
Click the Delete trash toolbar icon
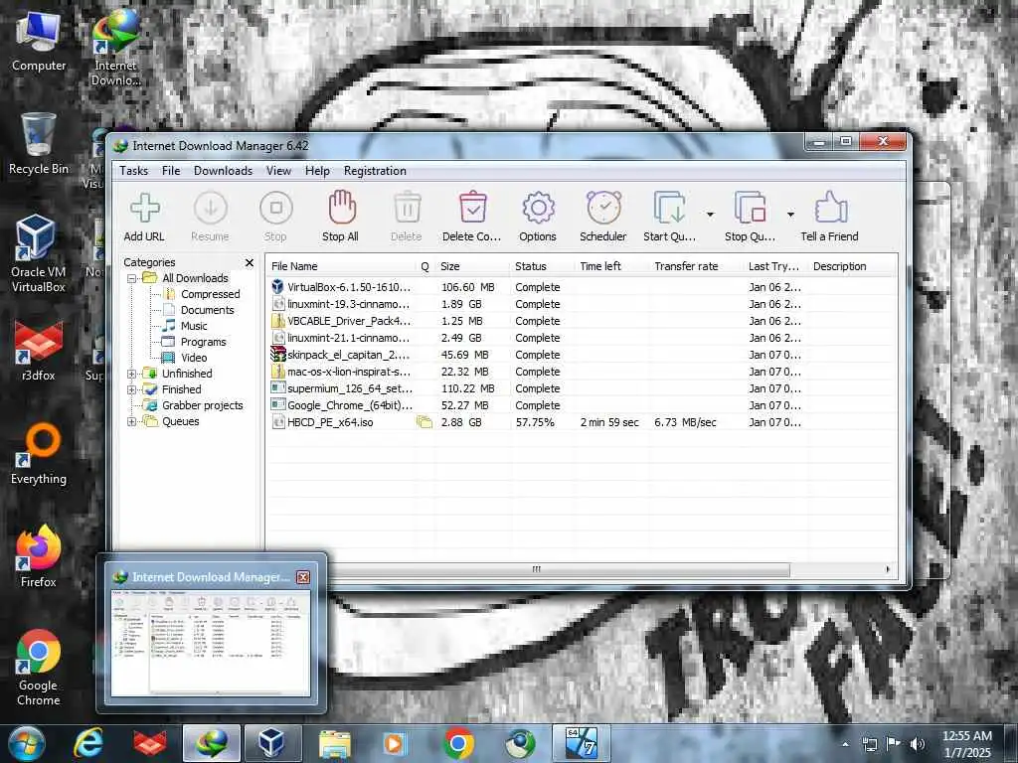click(x=407, y=209)
